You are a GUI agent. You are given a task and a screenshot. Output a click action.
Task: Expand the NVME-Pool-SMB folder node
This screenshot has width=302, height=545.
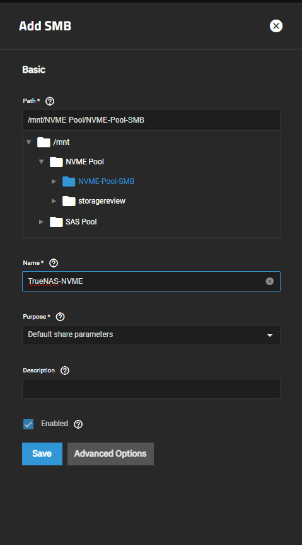(x=54, y=181)
